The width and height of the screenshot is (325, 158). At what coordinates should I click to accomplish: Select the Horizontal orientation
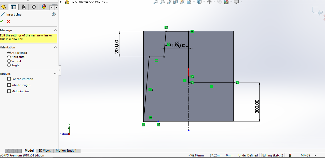point(9,57)
